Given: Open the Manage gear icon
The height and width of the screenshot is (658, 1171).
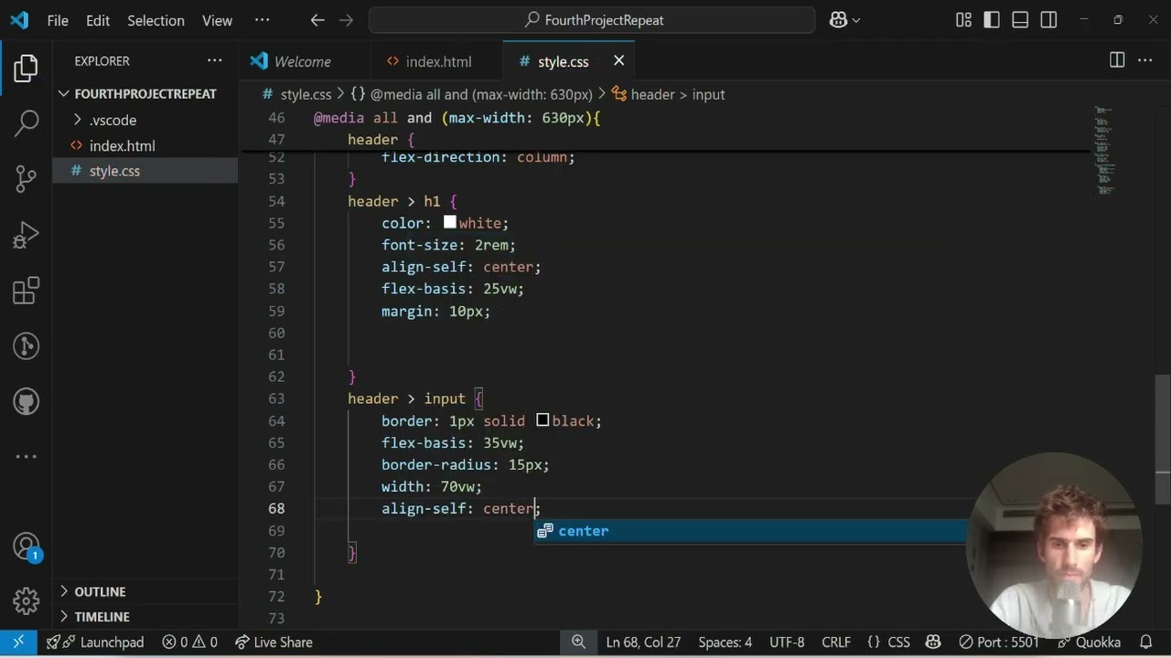Looking at the screenshot, I should (27, 600).
